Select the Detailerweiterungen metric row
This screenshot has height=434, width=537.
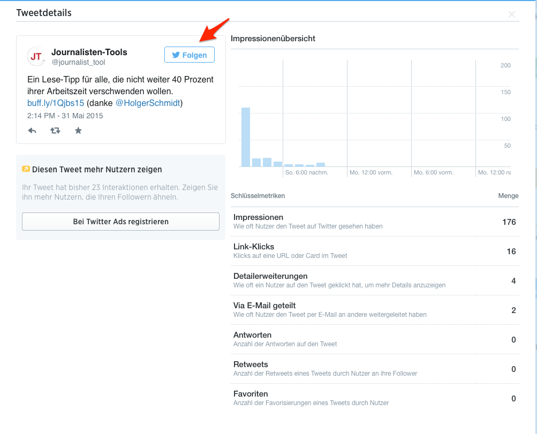click(374, 280)
